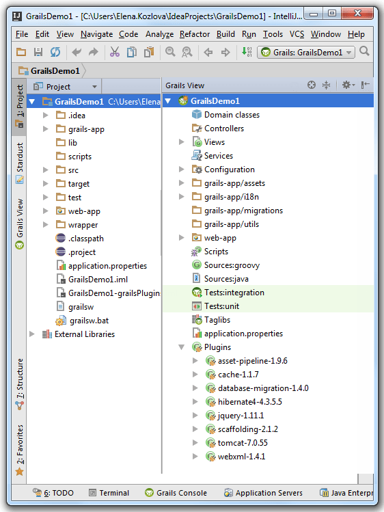Expand the asset-pipeline-1.9.6 plugin

(195, 361)
